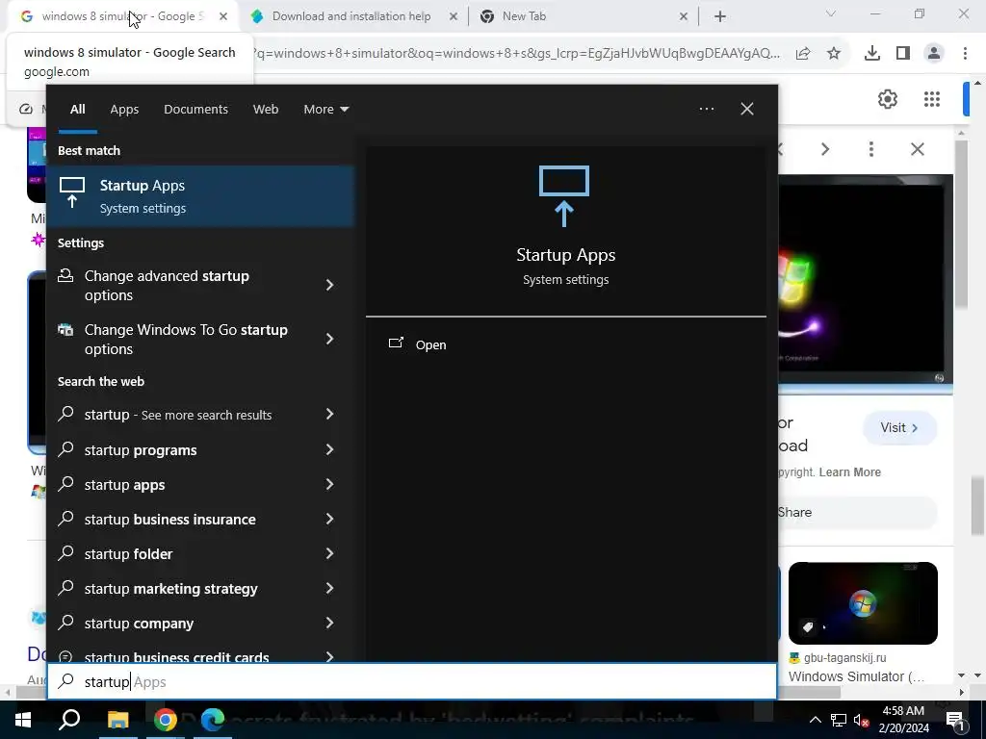This screenshot has width=986, height=739.
Task: Open Google Chrome from the taskbar
Action: point(165,720)
